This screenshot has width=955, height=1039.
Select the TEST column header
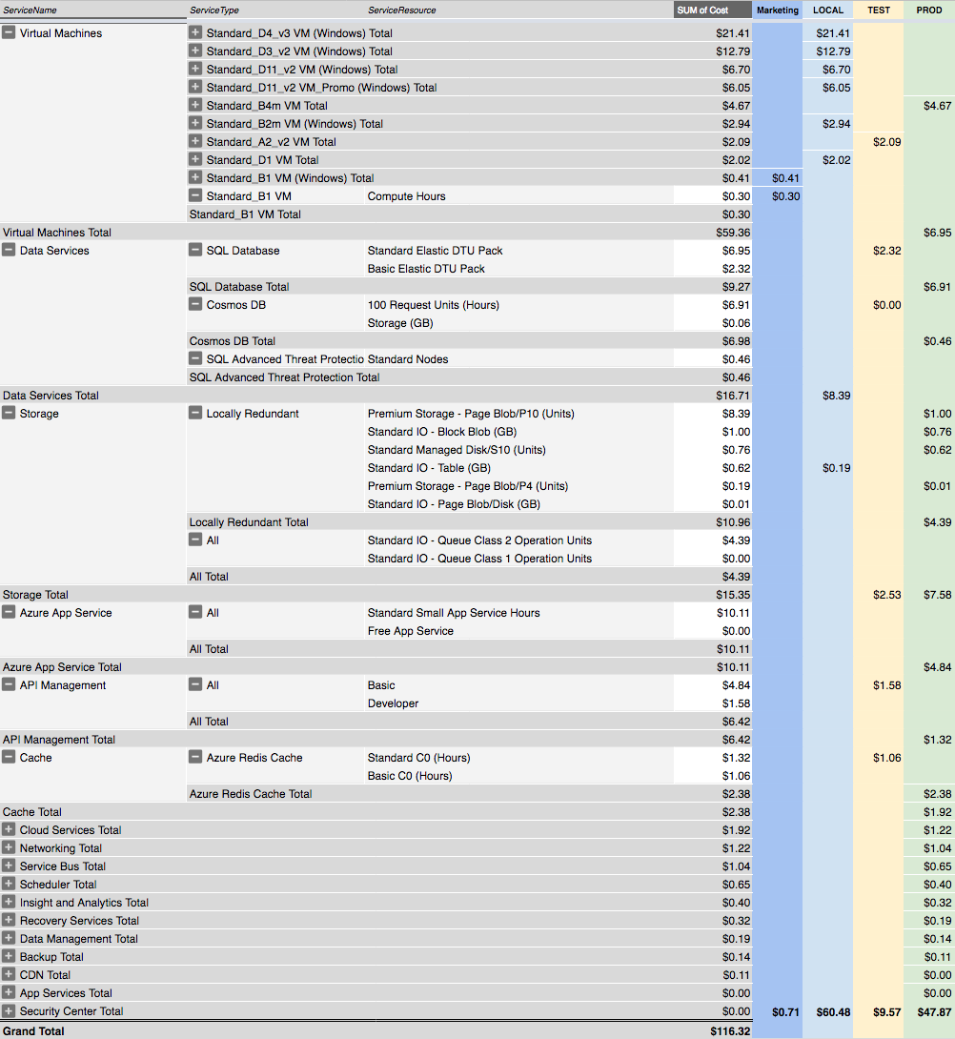[x=878, y=10]
